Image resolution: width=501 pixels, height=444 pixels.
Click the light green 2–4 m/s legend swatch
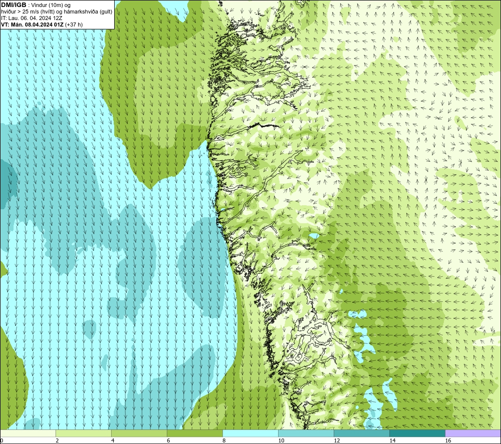(x=84, y=433)
